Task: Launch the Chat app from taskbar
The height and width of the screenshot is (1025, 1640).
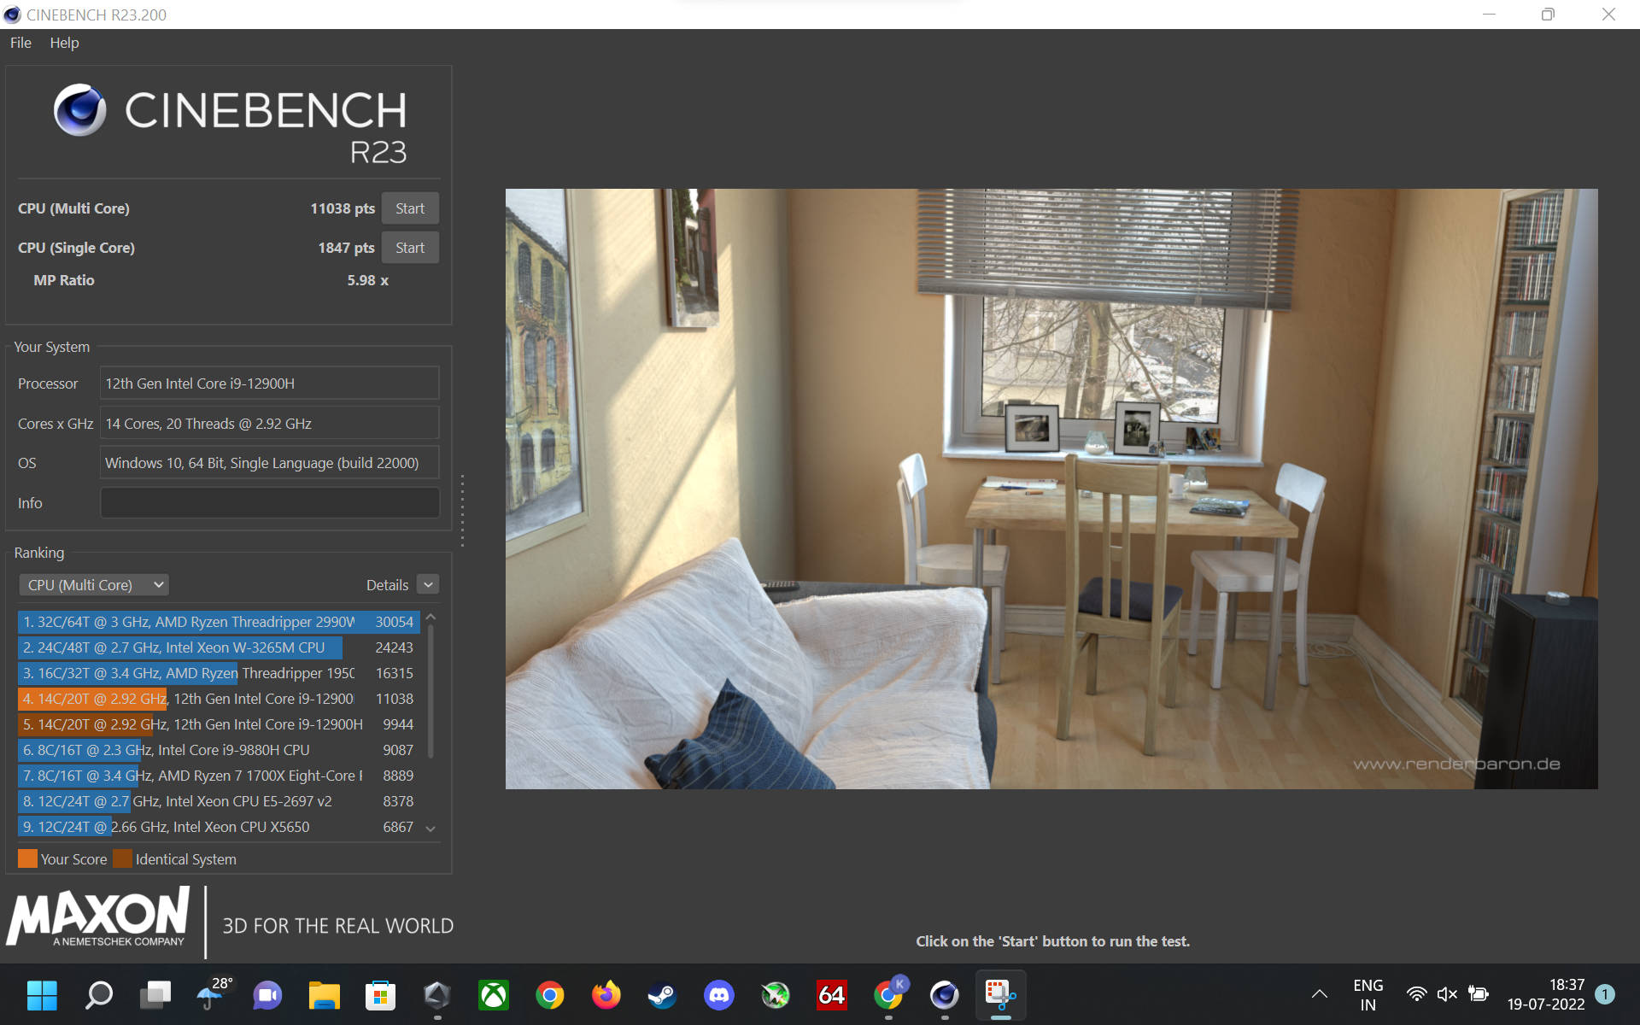Action: (267, 995)
